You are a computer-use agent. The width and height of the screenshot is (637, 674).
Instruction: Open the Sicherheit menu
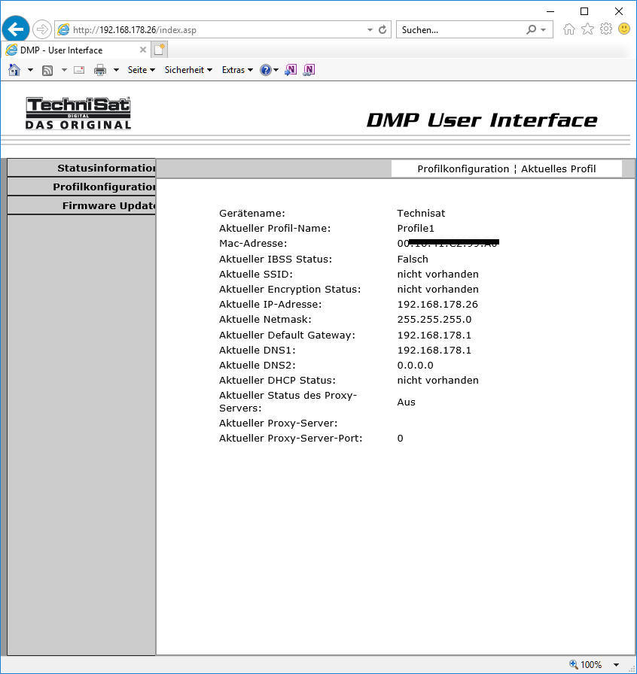[x=188, y=70]
